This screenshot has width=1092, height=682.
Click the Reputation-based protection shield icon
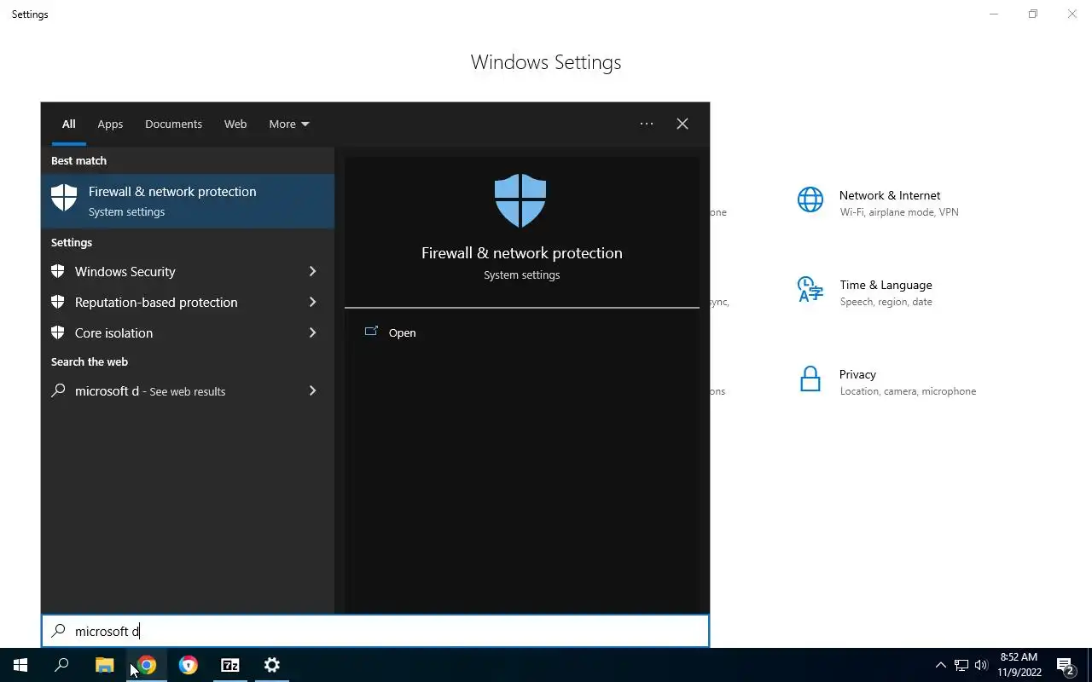(x=58, y=302)
